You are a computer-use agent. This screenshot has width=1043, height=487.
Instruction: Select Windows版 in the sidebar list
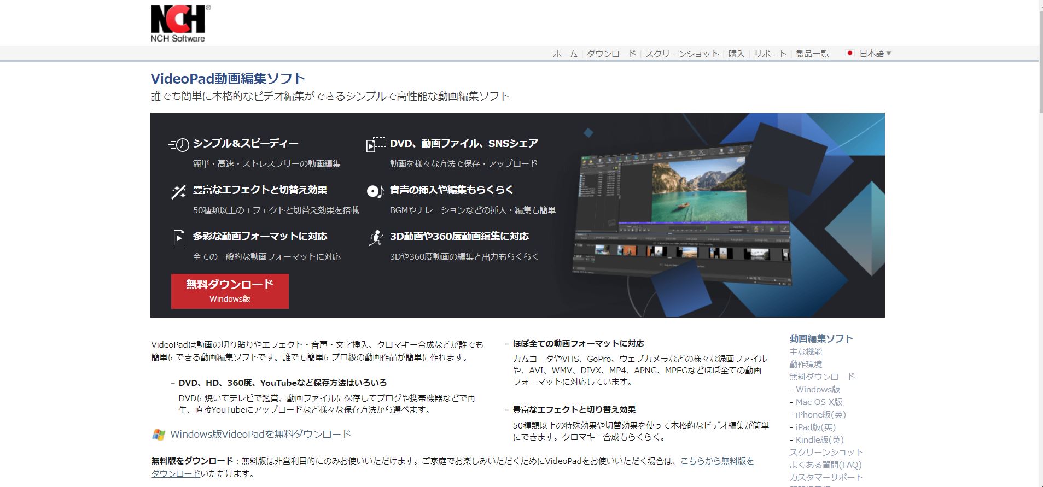tap(818, 389)
